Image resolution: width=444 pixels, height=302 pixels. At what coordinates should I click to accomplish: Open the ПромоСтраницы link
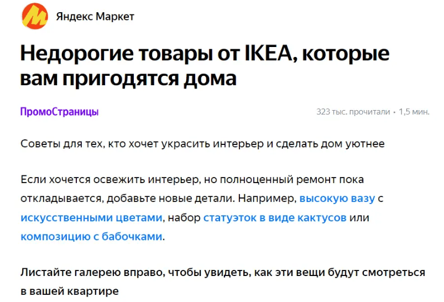[x=60, y=112]
